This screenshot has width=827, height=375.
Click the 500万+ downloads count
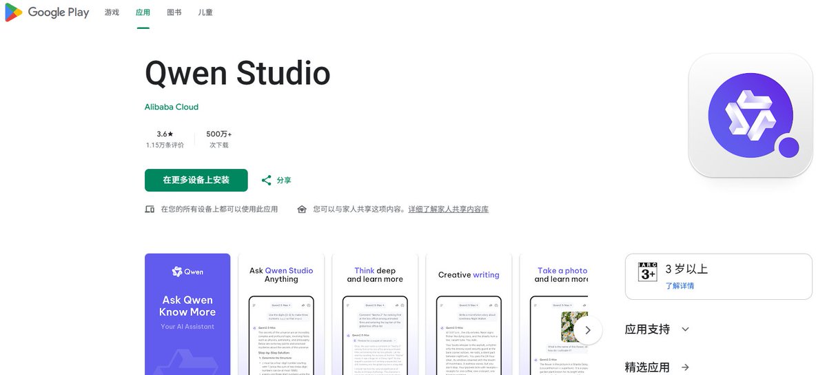pos(219,134)
